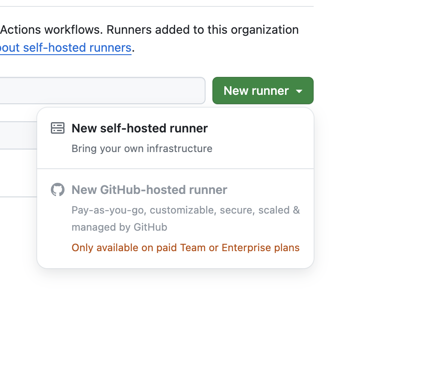Image resolution: width=441 pixels, height=381 pixels.
Task: Click 'Only available on paid Team' notice
Action: coord(185,248)
